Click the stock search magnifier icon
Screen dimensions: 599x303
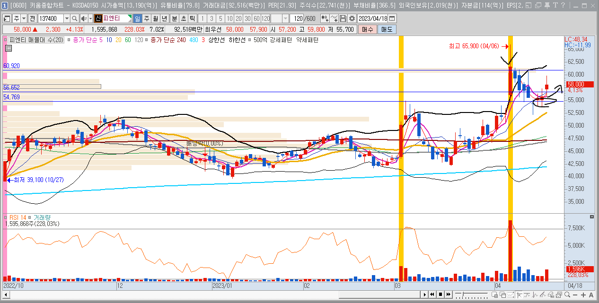point(75,18)
